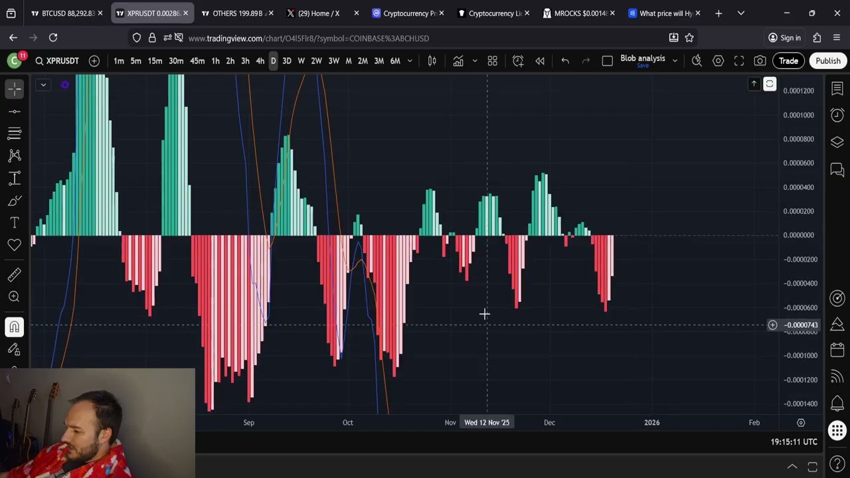The height and width of the screenshot is (478, 850).
Task: Bookmark this page with star icon
Action: [689, 38]
